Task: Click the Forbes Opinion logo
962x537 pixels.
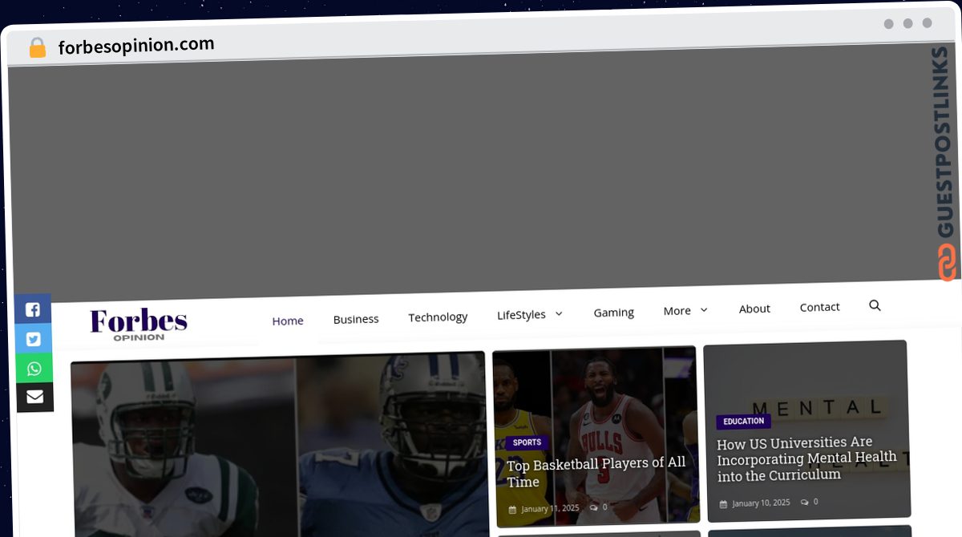Action: (139, 325)
